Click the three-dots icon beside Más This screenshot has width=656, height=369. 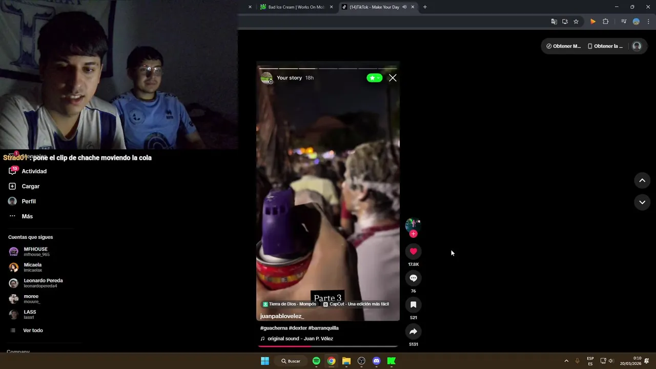coord(12,216)
